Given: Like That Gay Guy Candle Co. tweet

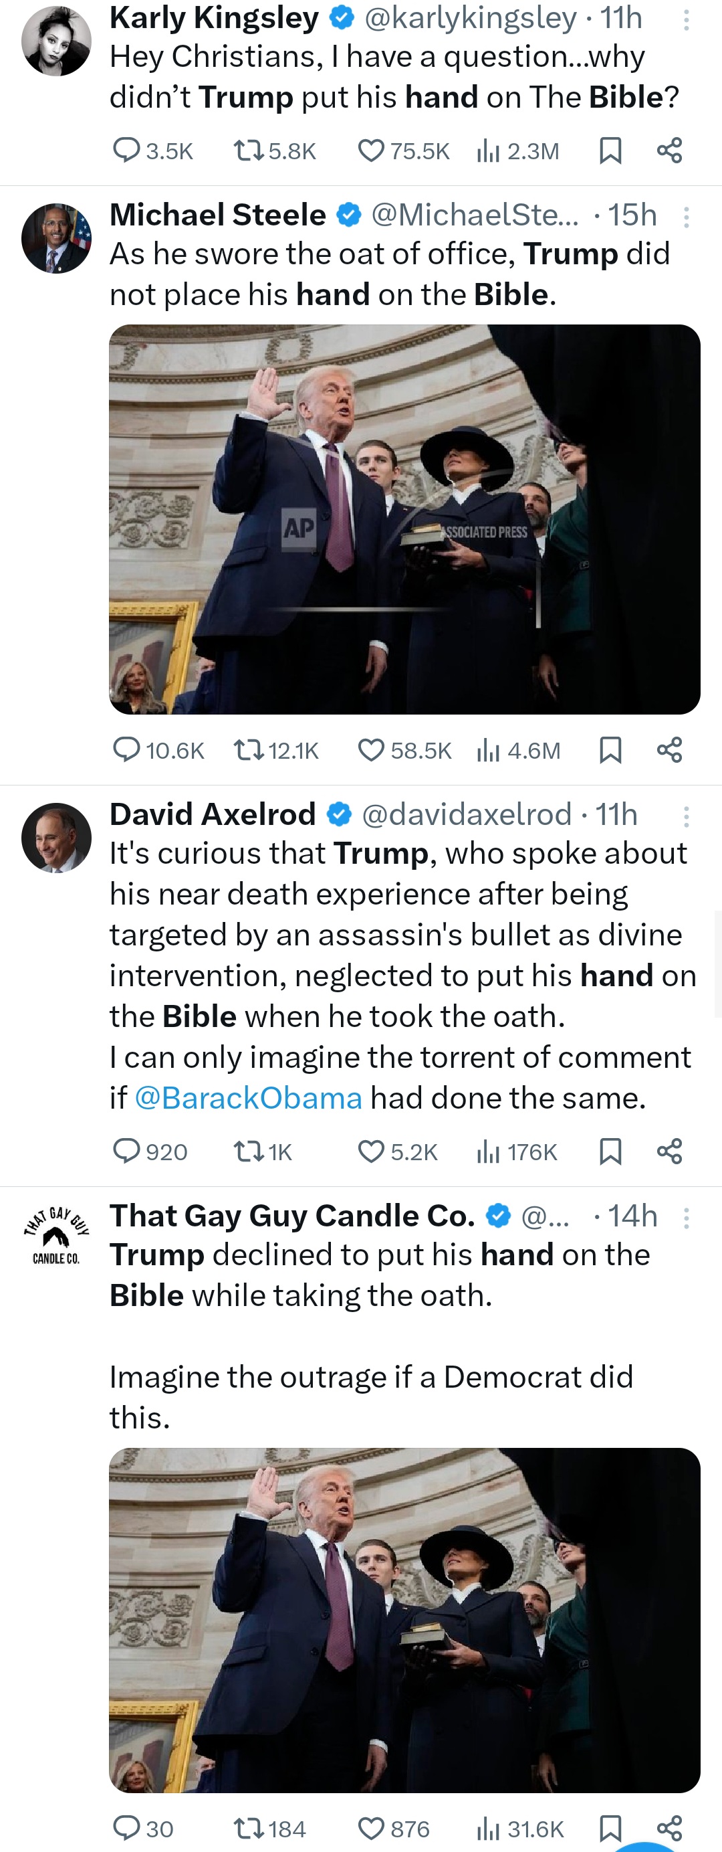Looking at the screenshot, I should click(x=371, y=1829).
